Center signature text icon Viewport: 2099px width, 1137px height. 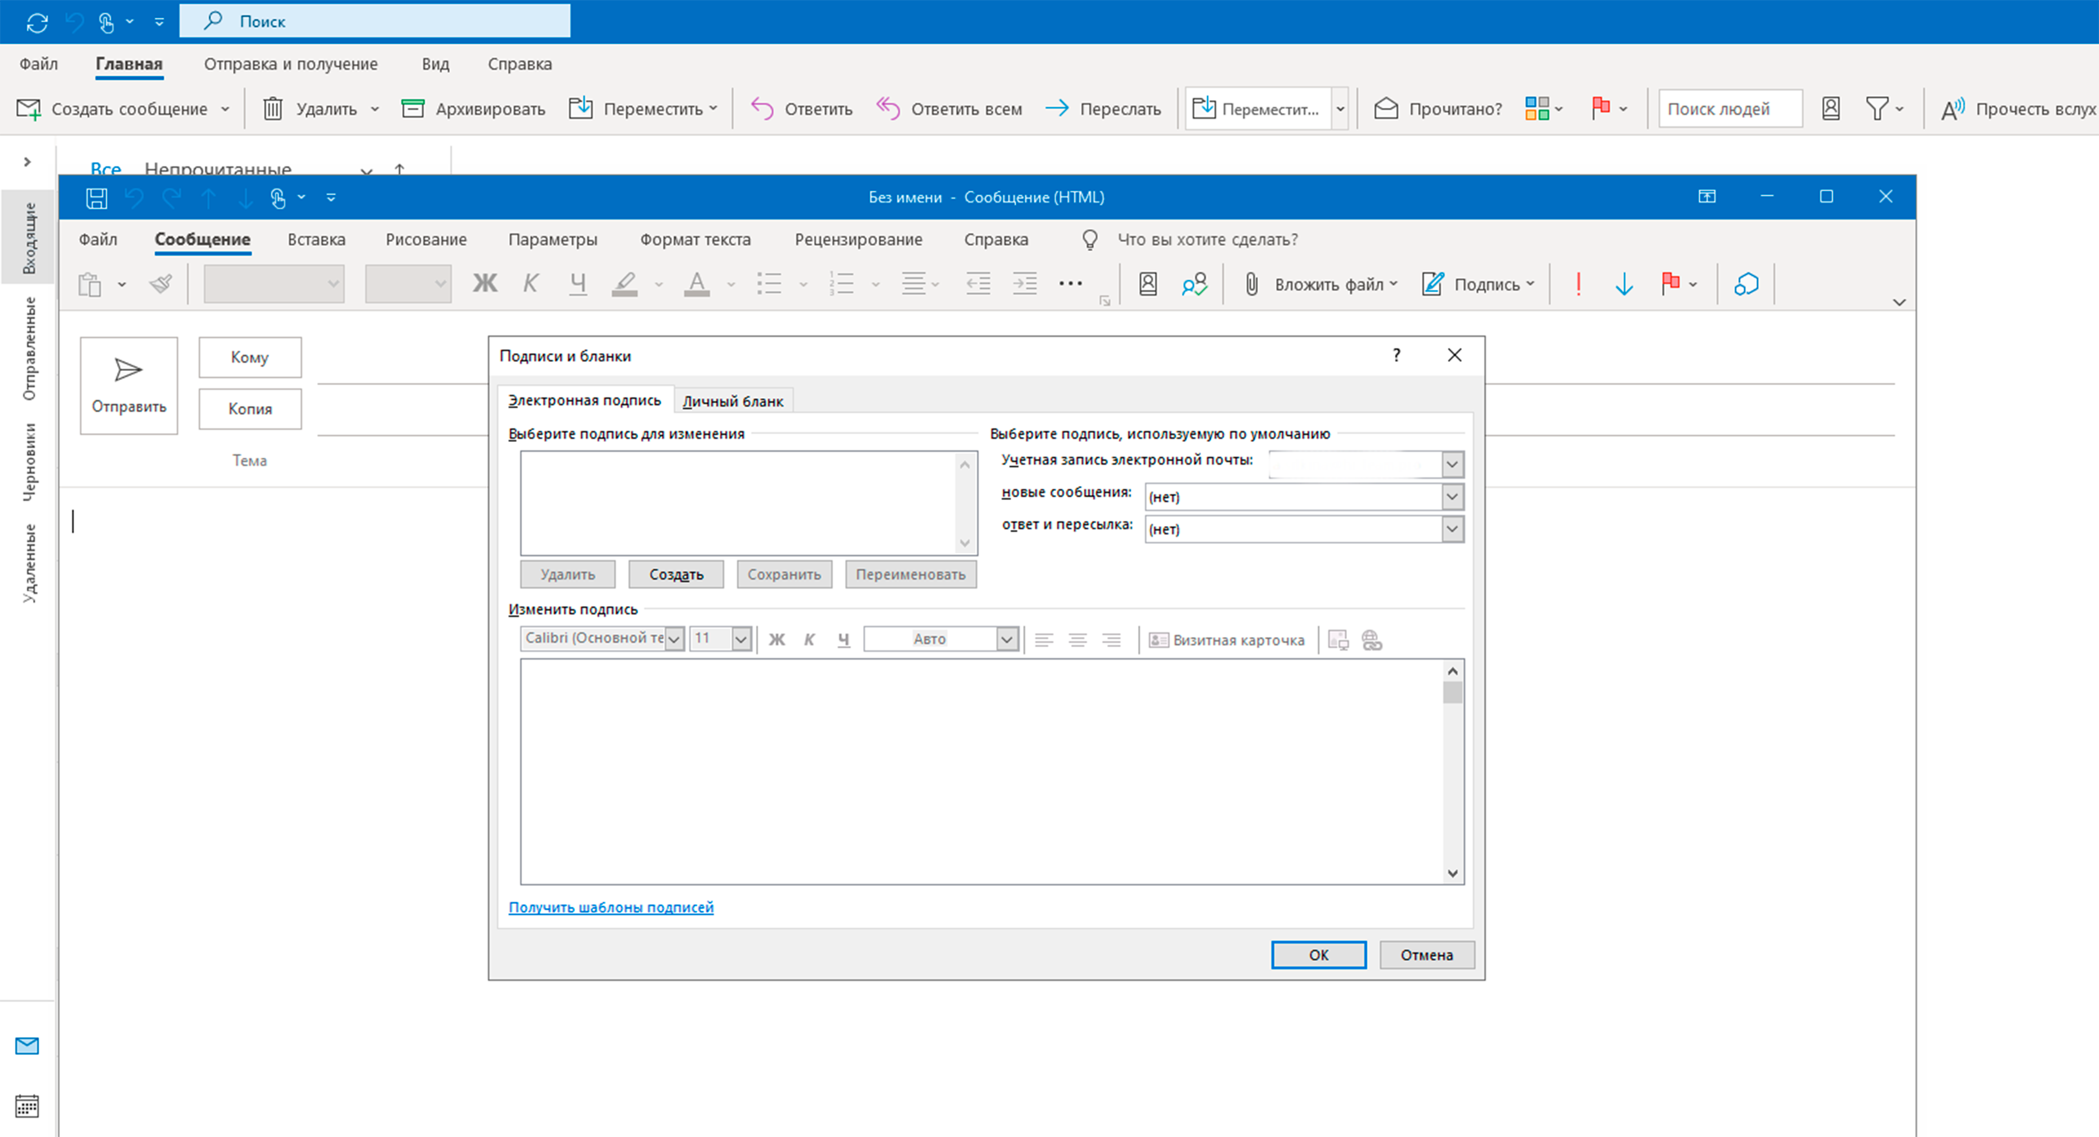coord(1077,640)
